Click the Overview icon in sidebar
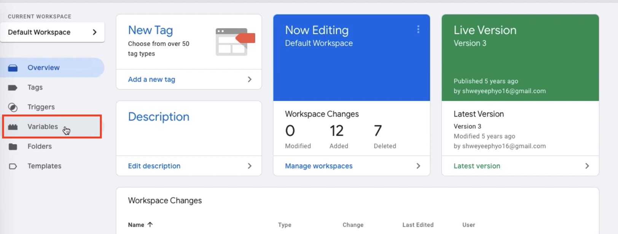Viewport: 618px width, 234px height. click(x=13, y=68)
